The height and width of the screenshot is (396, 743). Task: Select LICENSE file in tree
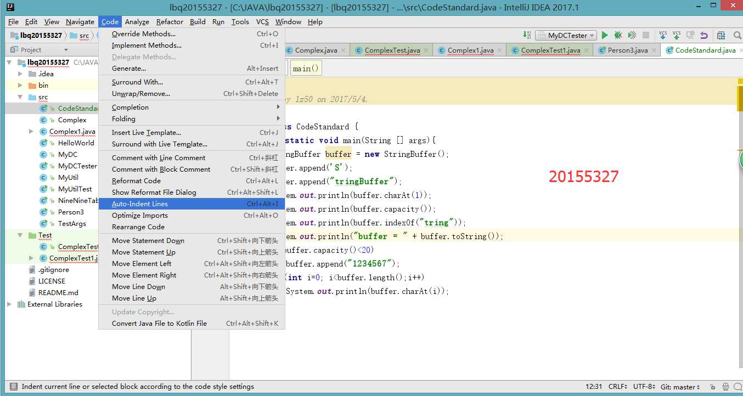coord(52,281)
